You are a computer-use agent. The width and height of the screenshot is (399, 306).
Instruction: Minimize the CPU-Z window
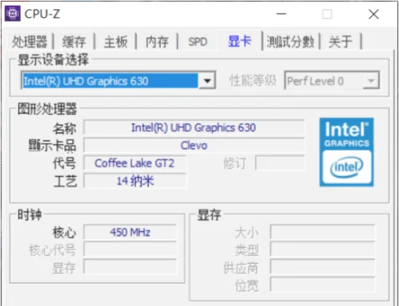point(281,14)
